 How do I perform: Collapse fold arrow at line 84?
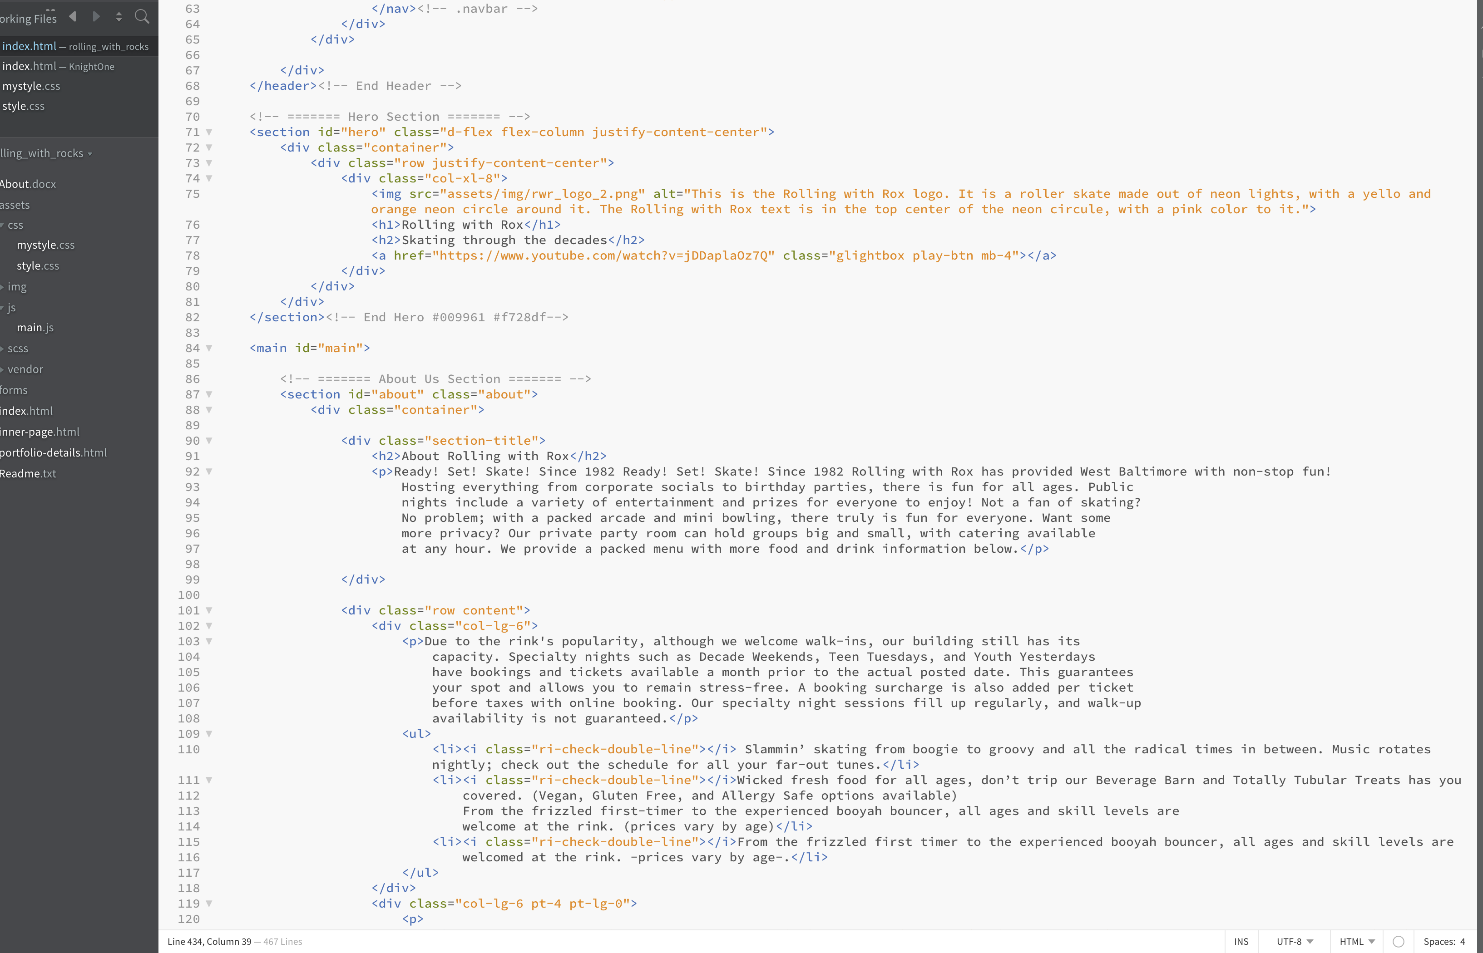point(209,348)
